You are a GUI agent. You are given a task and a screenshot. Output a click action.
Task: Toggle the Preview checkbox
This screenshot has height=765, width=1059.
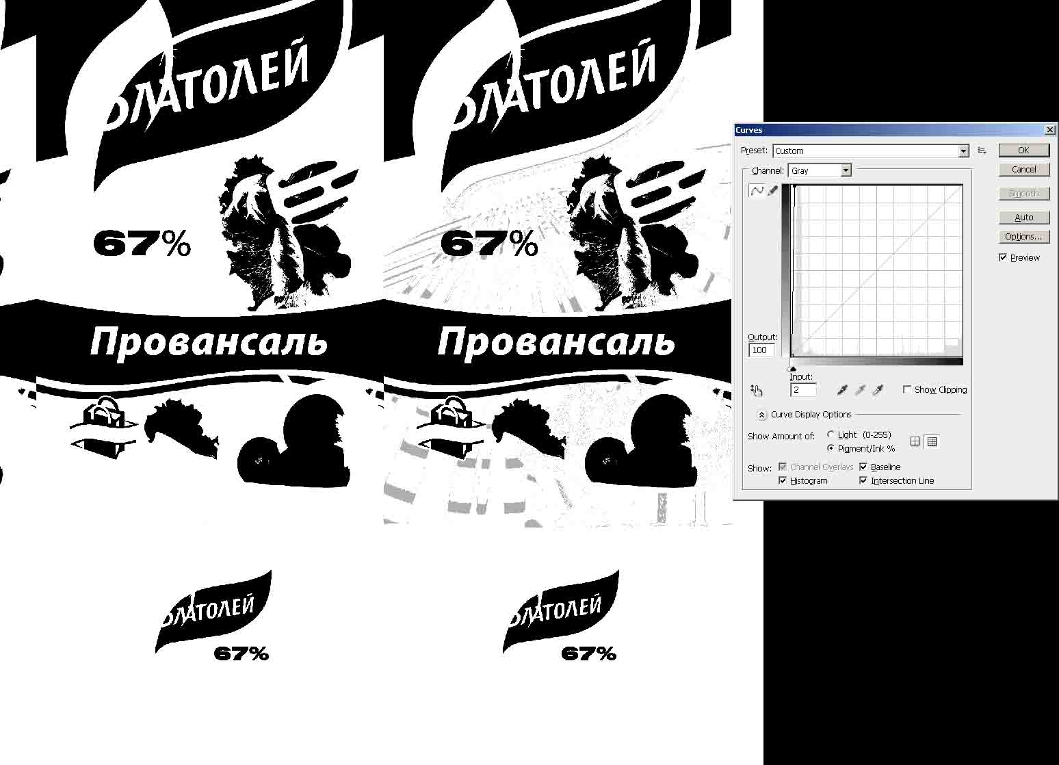pos(1003,257)
